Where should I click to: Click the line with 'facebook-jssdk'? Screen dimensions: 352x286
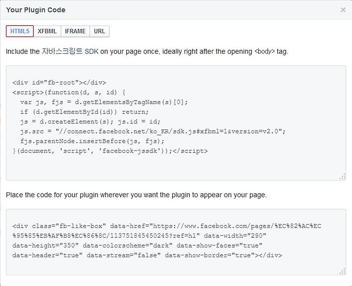(x=110, y=151)
